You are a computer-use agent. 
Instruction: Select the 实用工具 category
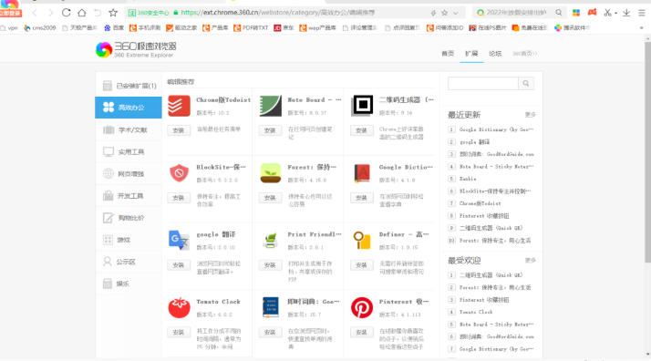pyautogui.click(x=129, y=152)
